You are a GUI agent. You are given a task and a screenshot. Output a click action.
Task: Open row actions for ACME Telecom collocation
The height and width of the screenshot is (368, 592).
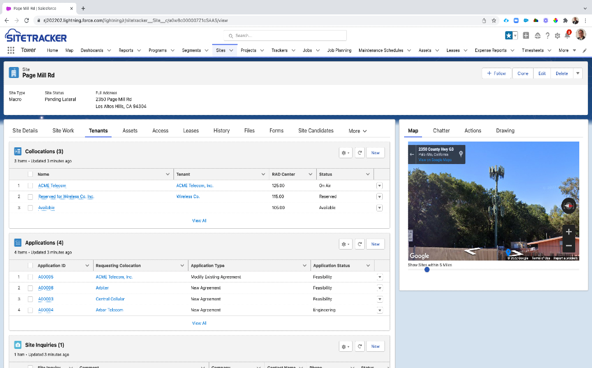pyautogui.click(x=379, y=185)
